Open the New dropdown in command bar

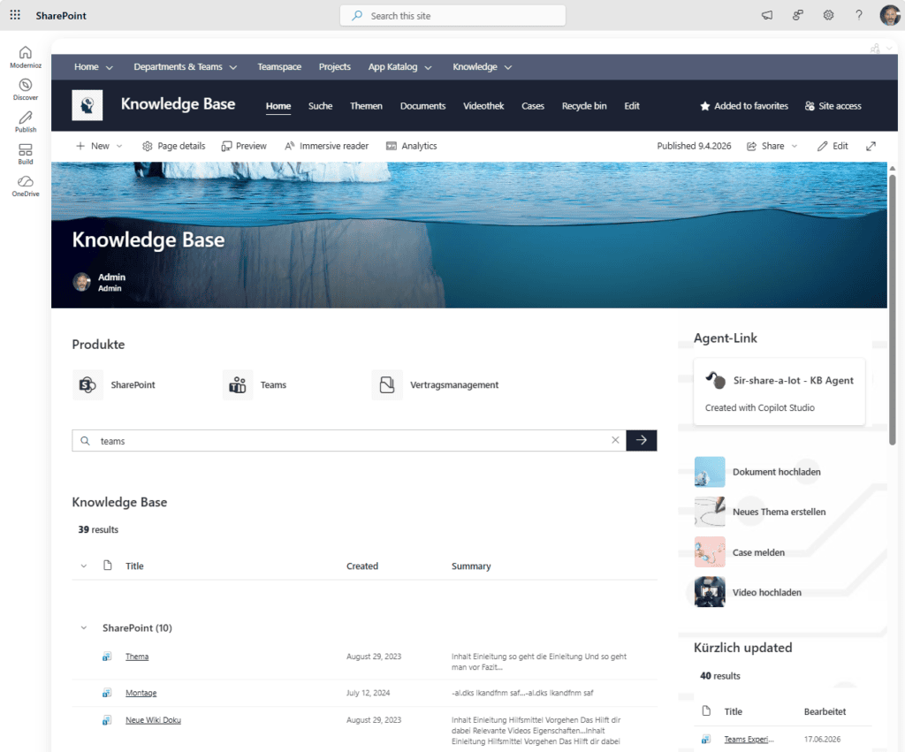[99, 146]
